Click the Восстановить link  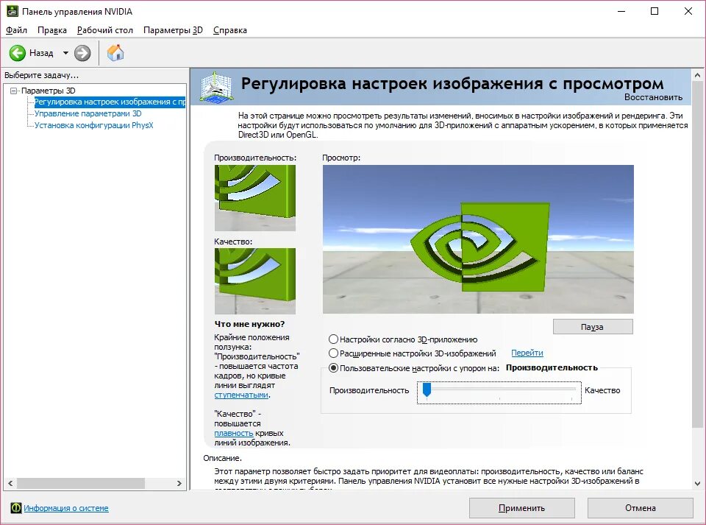click(653, 97)
